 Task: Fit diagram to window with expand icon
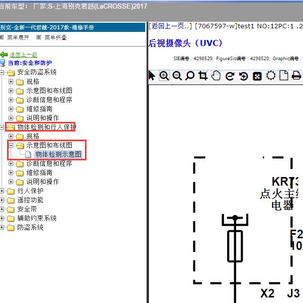point(257,76)
